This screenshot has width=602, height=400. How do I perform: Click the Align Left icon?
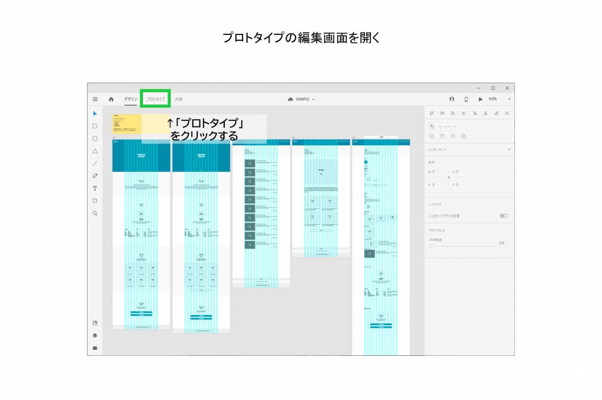point(475,113)
